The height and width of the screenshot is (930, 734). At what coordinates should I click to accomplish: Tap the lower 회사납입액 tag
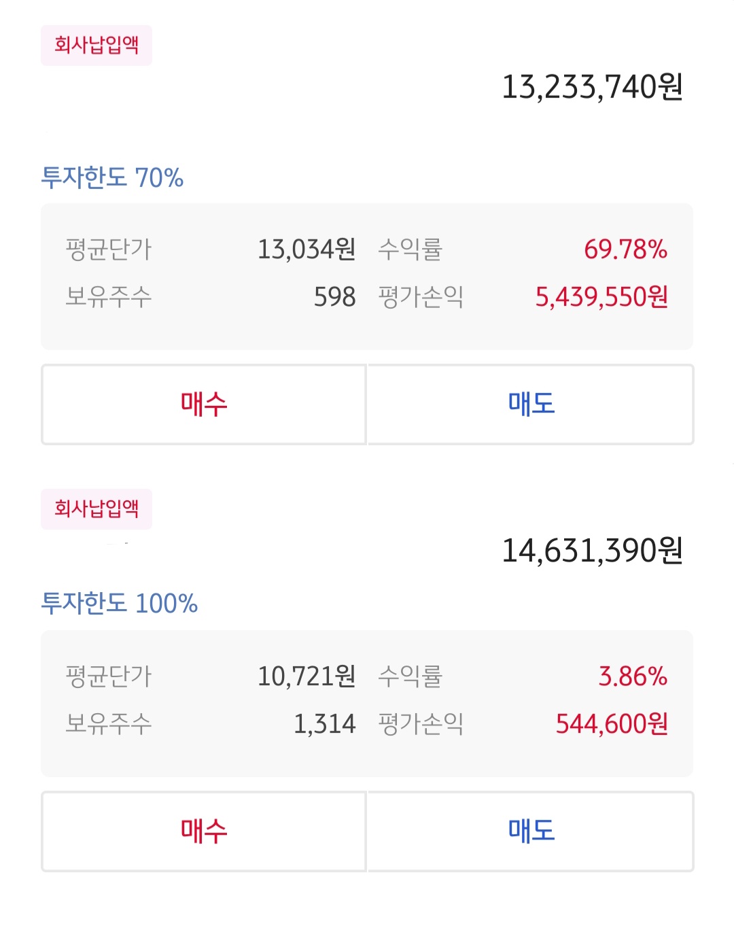(97, 509)
